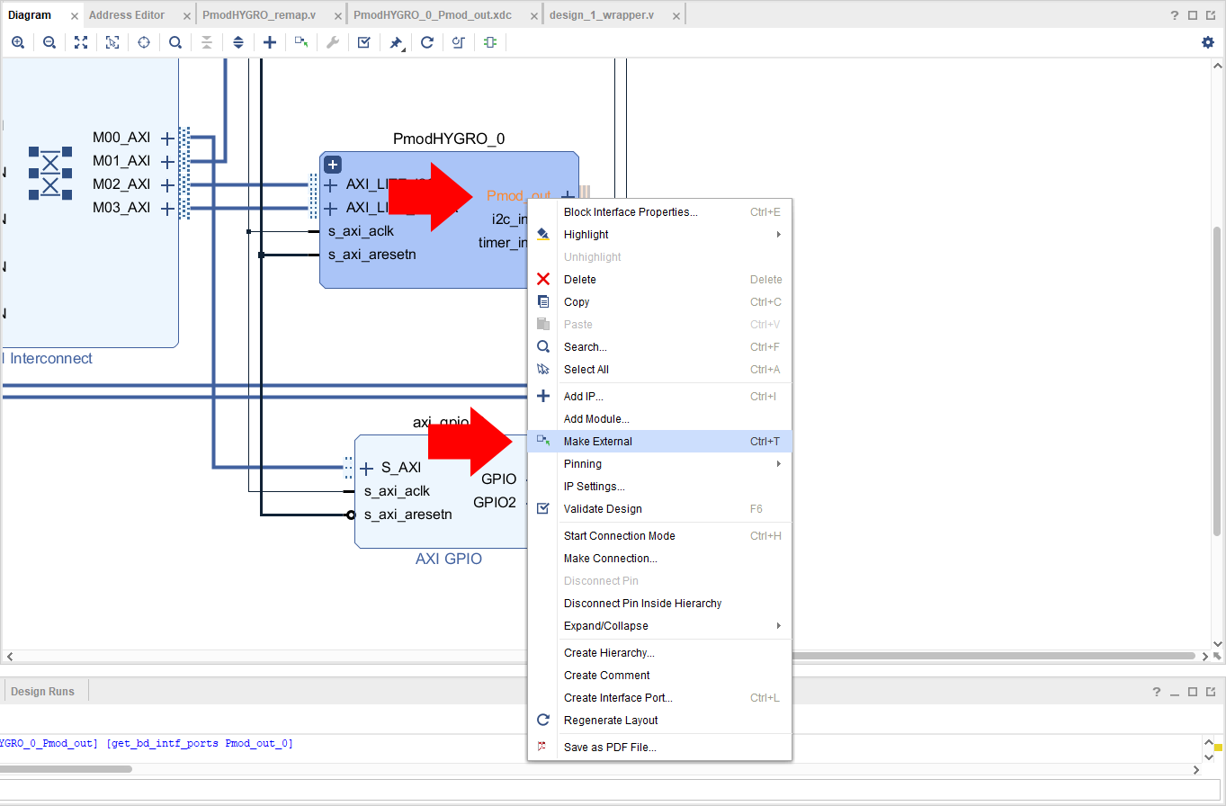Focus the Tcl command input field

[612, 789]
